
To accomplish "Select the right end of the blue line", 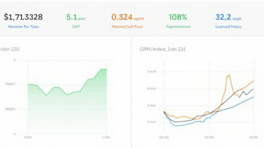I will point(253,97).
